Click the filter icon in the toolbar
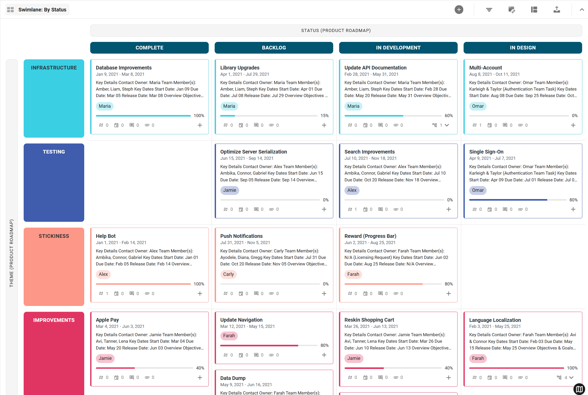The image size is (588, 395). click(489, 9)
